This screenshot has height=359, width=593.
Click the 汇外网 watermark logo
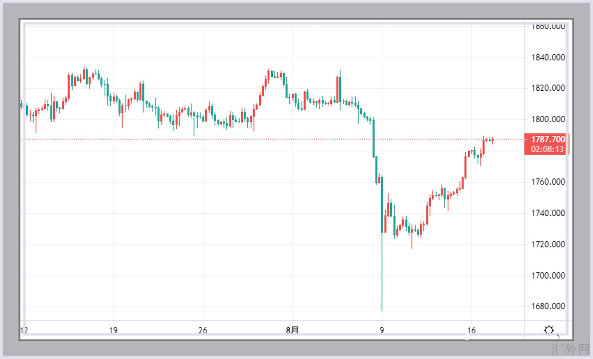(x=571, y=350)
